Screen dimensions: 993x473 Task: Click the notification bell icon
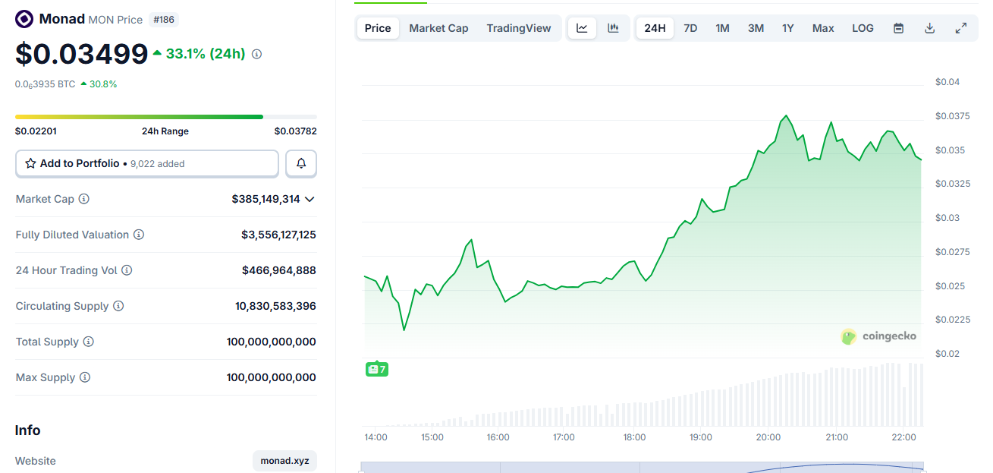click(x=301, y=163)
